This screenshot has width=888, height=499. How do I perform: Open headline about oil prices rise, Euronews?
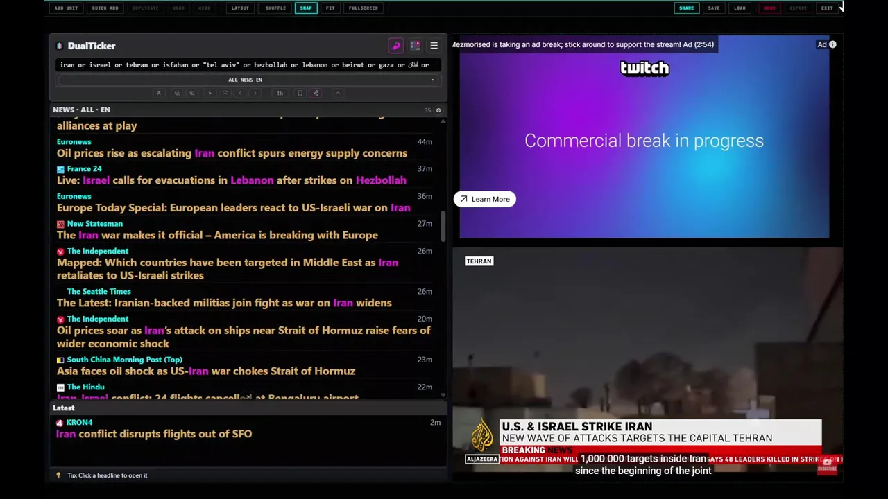(232, 153)
